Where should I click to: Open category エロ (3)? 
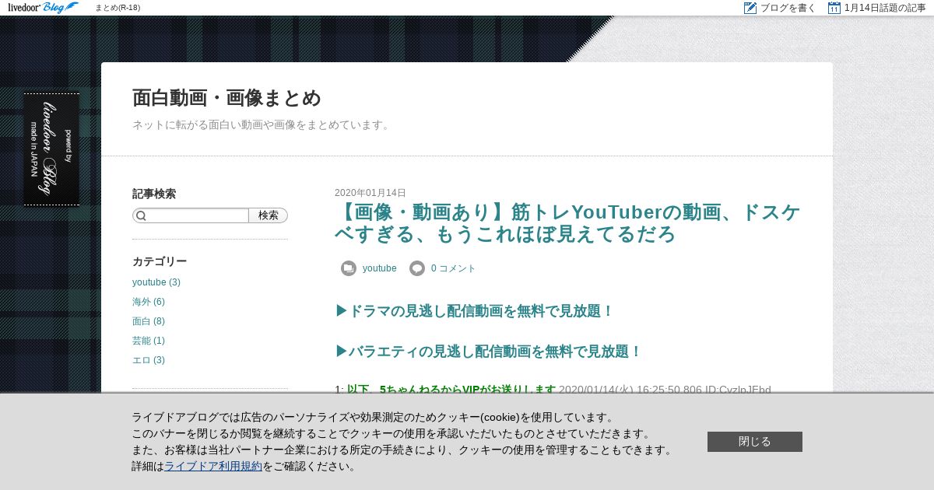(149, 360)
